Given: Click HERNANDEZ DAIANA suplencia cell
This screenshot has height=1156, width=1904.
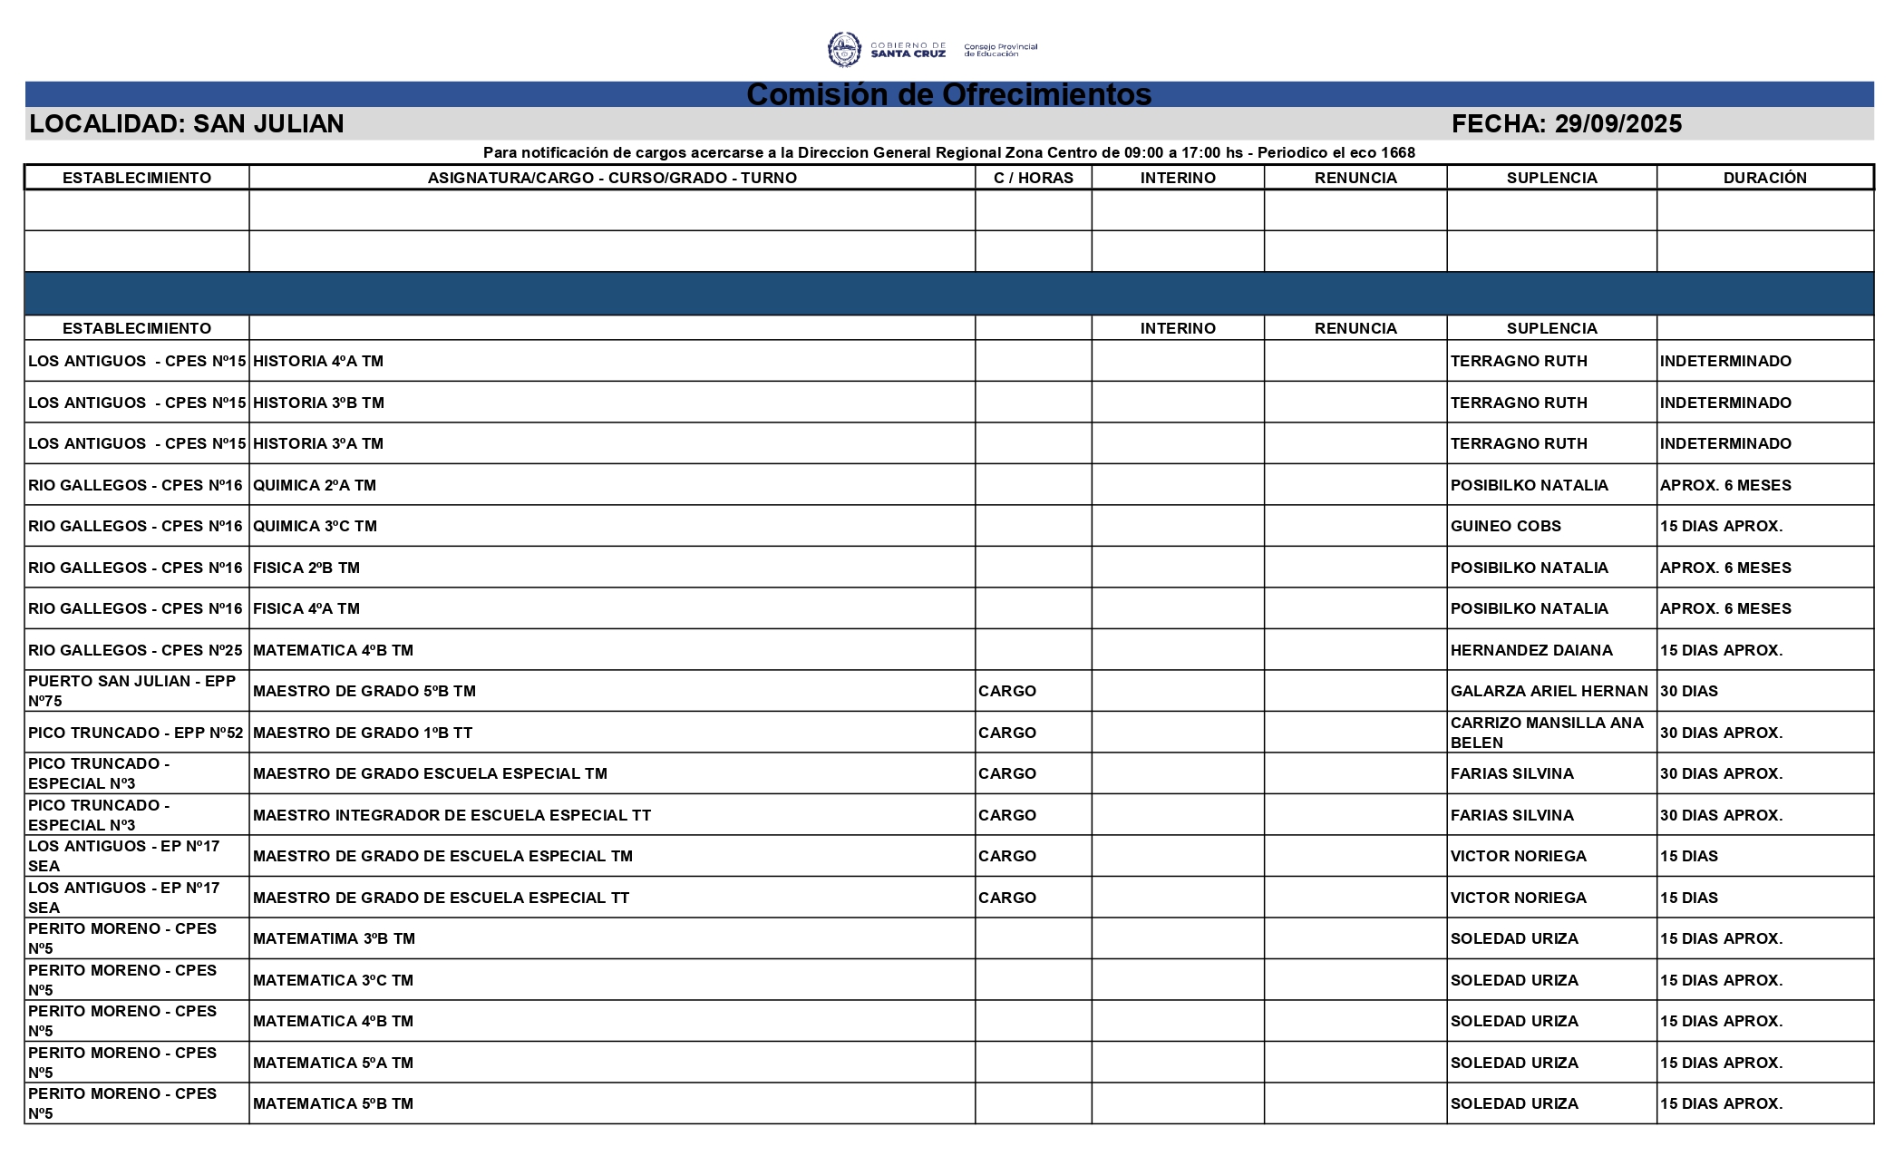Looking at the screenshot, I should click(1530, 650).
